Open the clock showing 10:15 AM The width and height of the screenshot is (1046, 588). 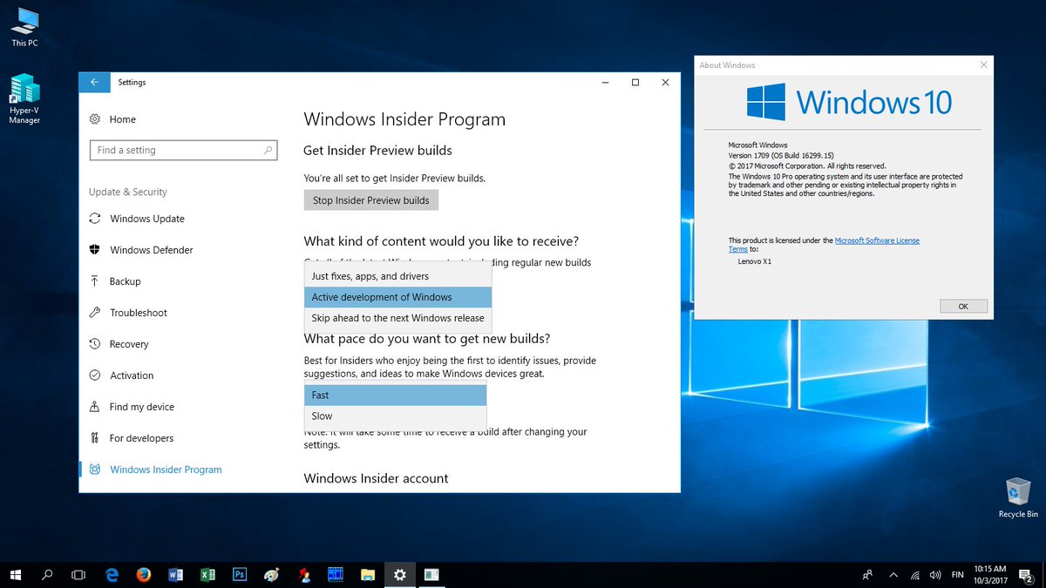989,575
